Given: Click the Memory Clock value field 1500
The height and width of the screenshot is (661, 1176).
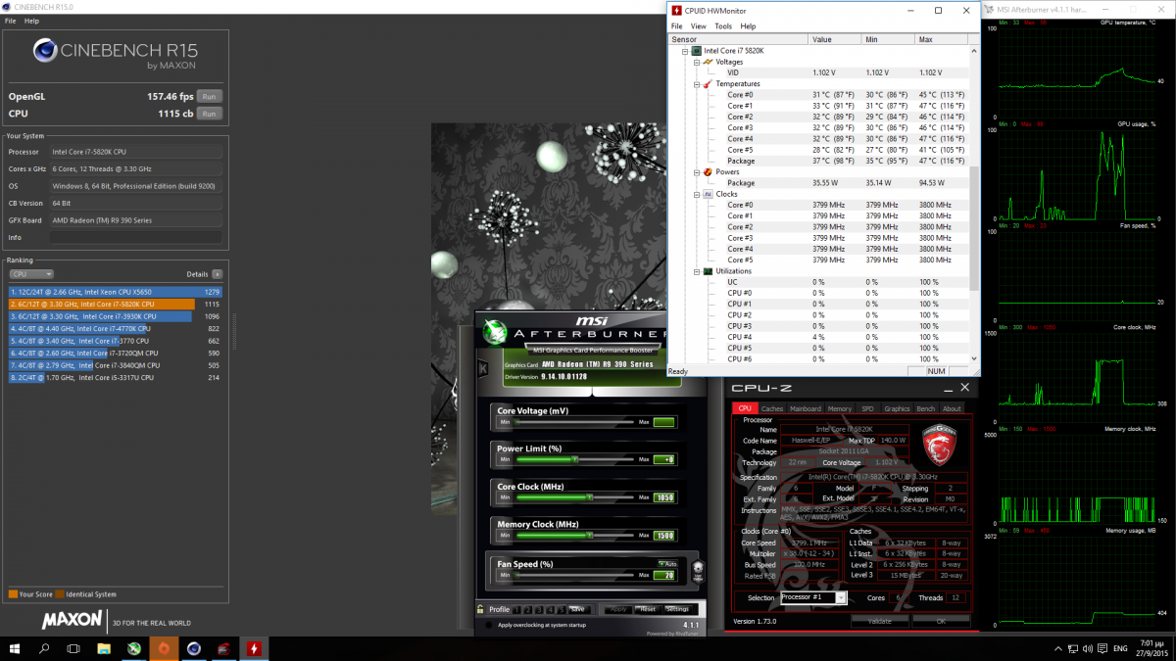Looking at the screenshot, I should [x=664, y=536].
